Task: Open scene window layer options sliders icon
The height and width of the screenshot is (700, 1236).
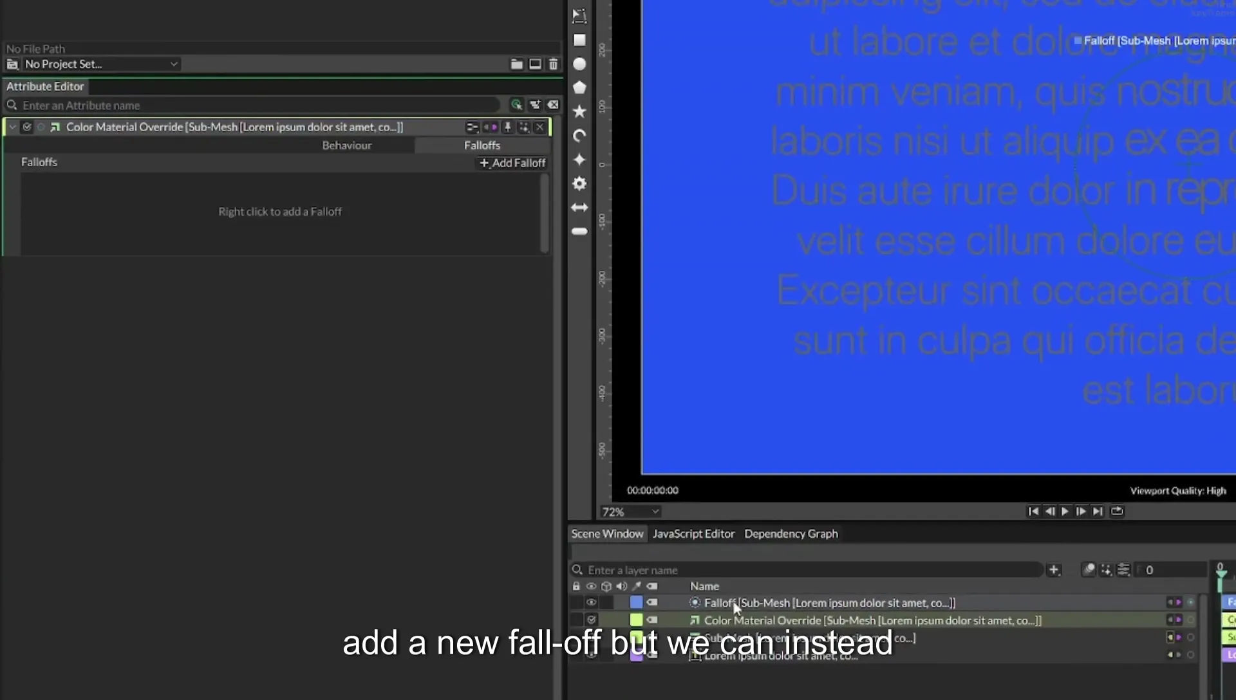Action: pyautogui.click(x=1123, y=570)
